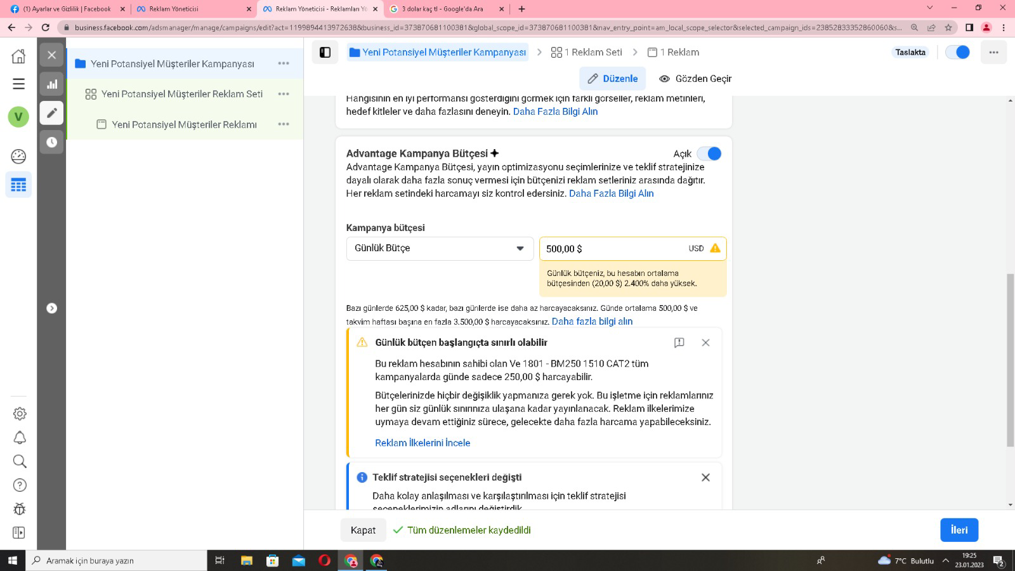Open the notifications bell icon
Screen dimensions: 1015x571
coord(20,438)
